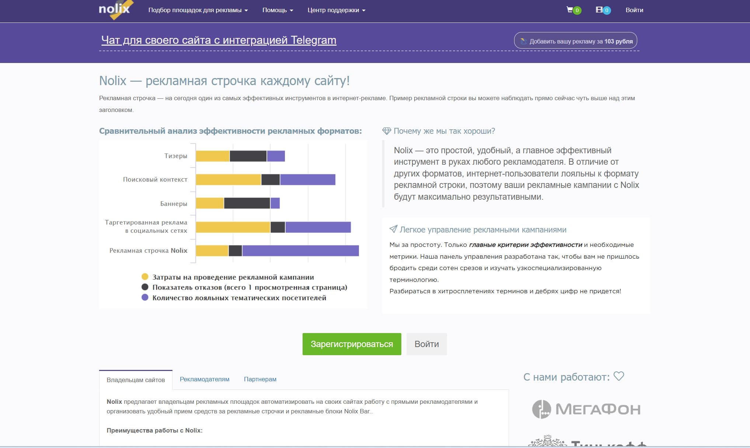Expand Центр поддержки menu
The image size is (750, 448).
tap(336, 10)
